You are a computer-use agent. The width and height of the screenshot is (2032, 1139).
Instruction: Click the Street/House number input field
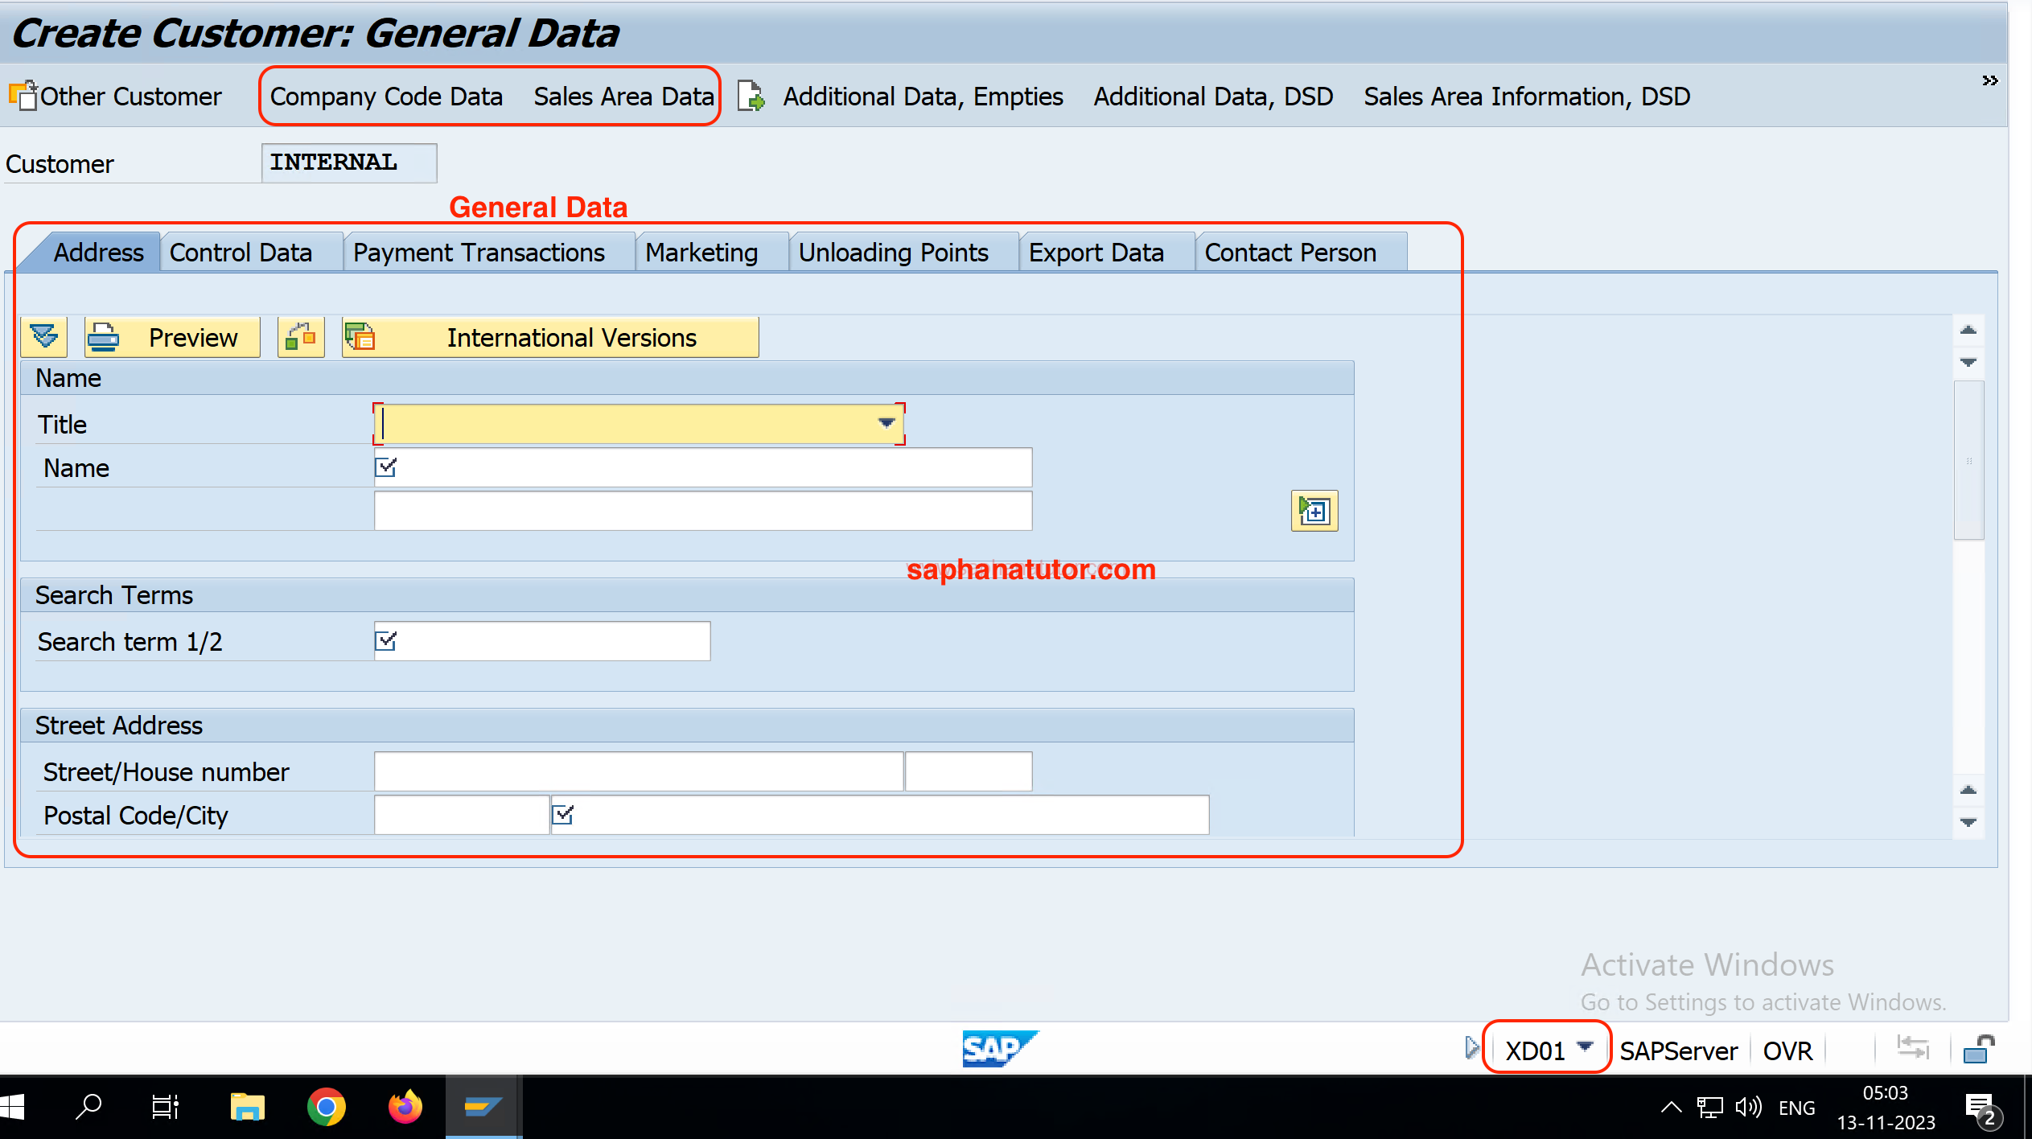pyautogui.click(x=640, y=771)
